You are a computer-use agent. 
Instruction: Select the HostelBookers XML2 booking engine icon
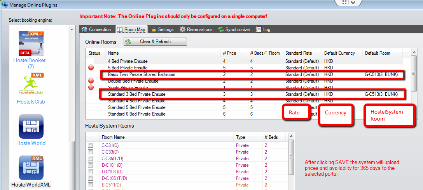coord(31,43)
